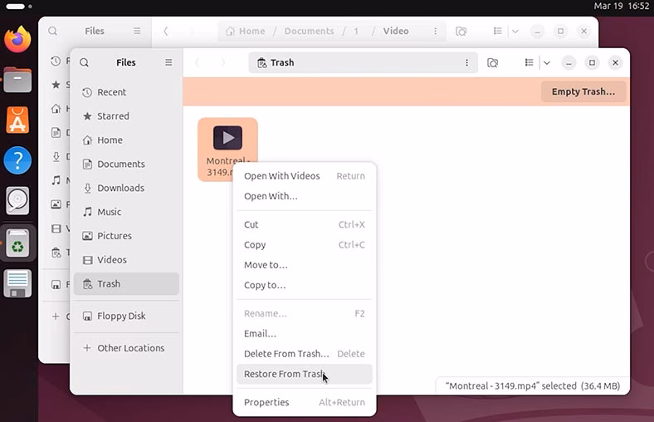Go to Downloads in the sidebar
This screenshot has height=422, width=654.
pos(120,188)
